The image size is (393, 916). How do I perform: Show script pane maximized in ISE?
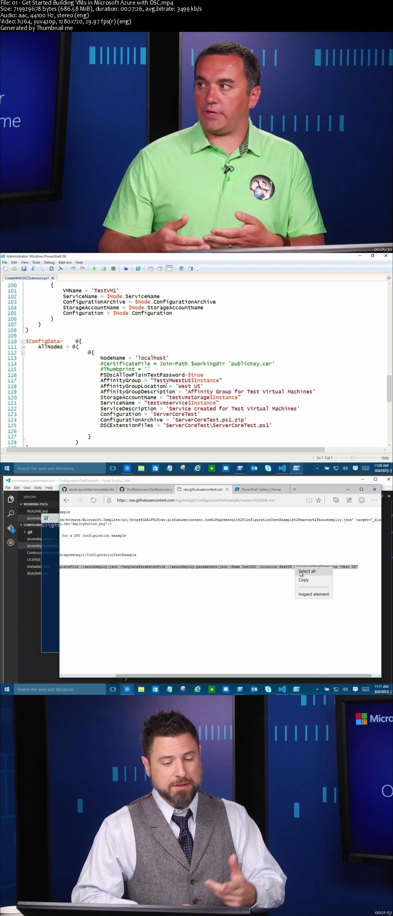[169, 269]
